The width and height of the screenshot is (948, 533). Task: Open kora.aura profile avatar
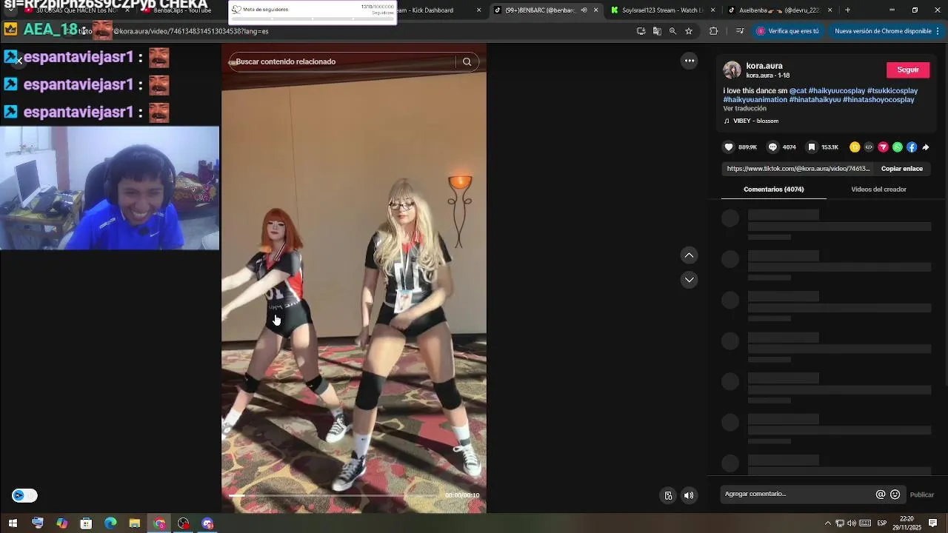click(x=732, y=70)
